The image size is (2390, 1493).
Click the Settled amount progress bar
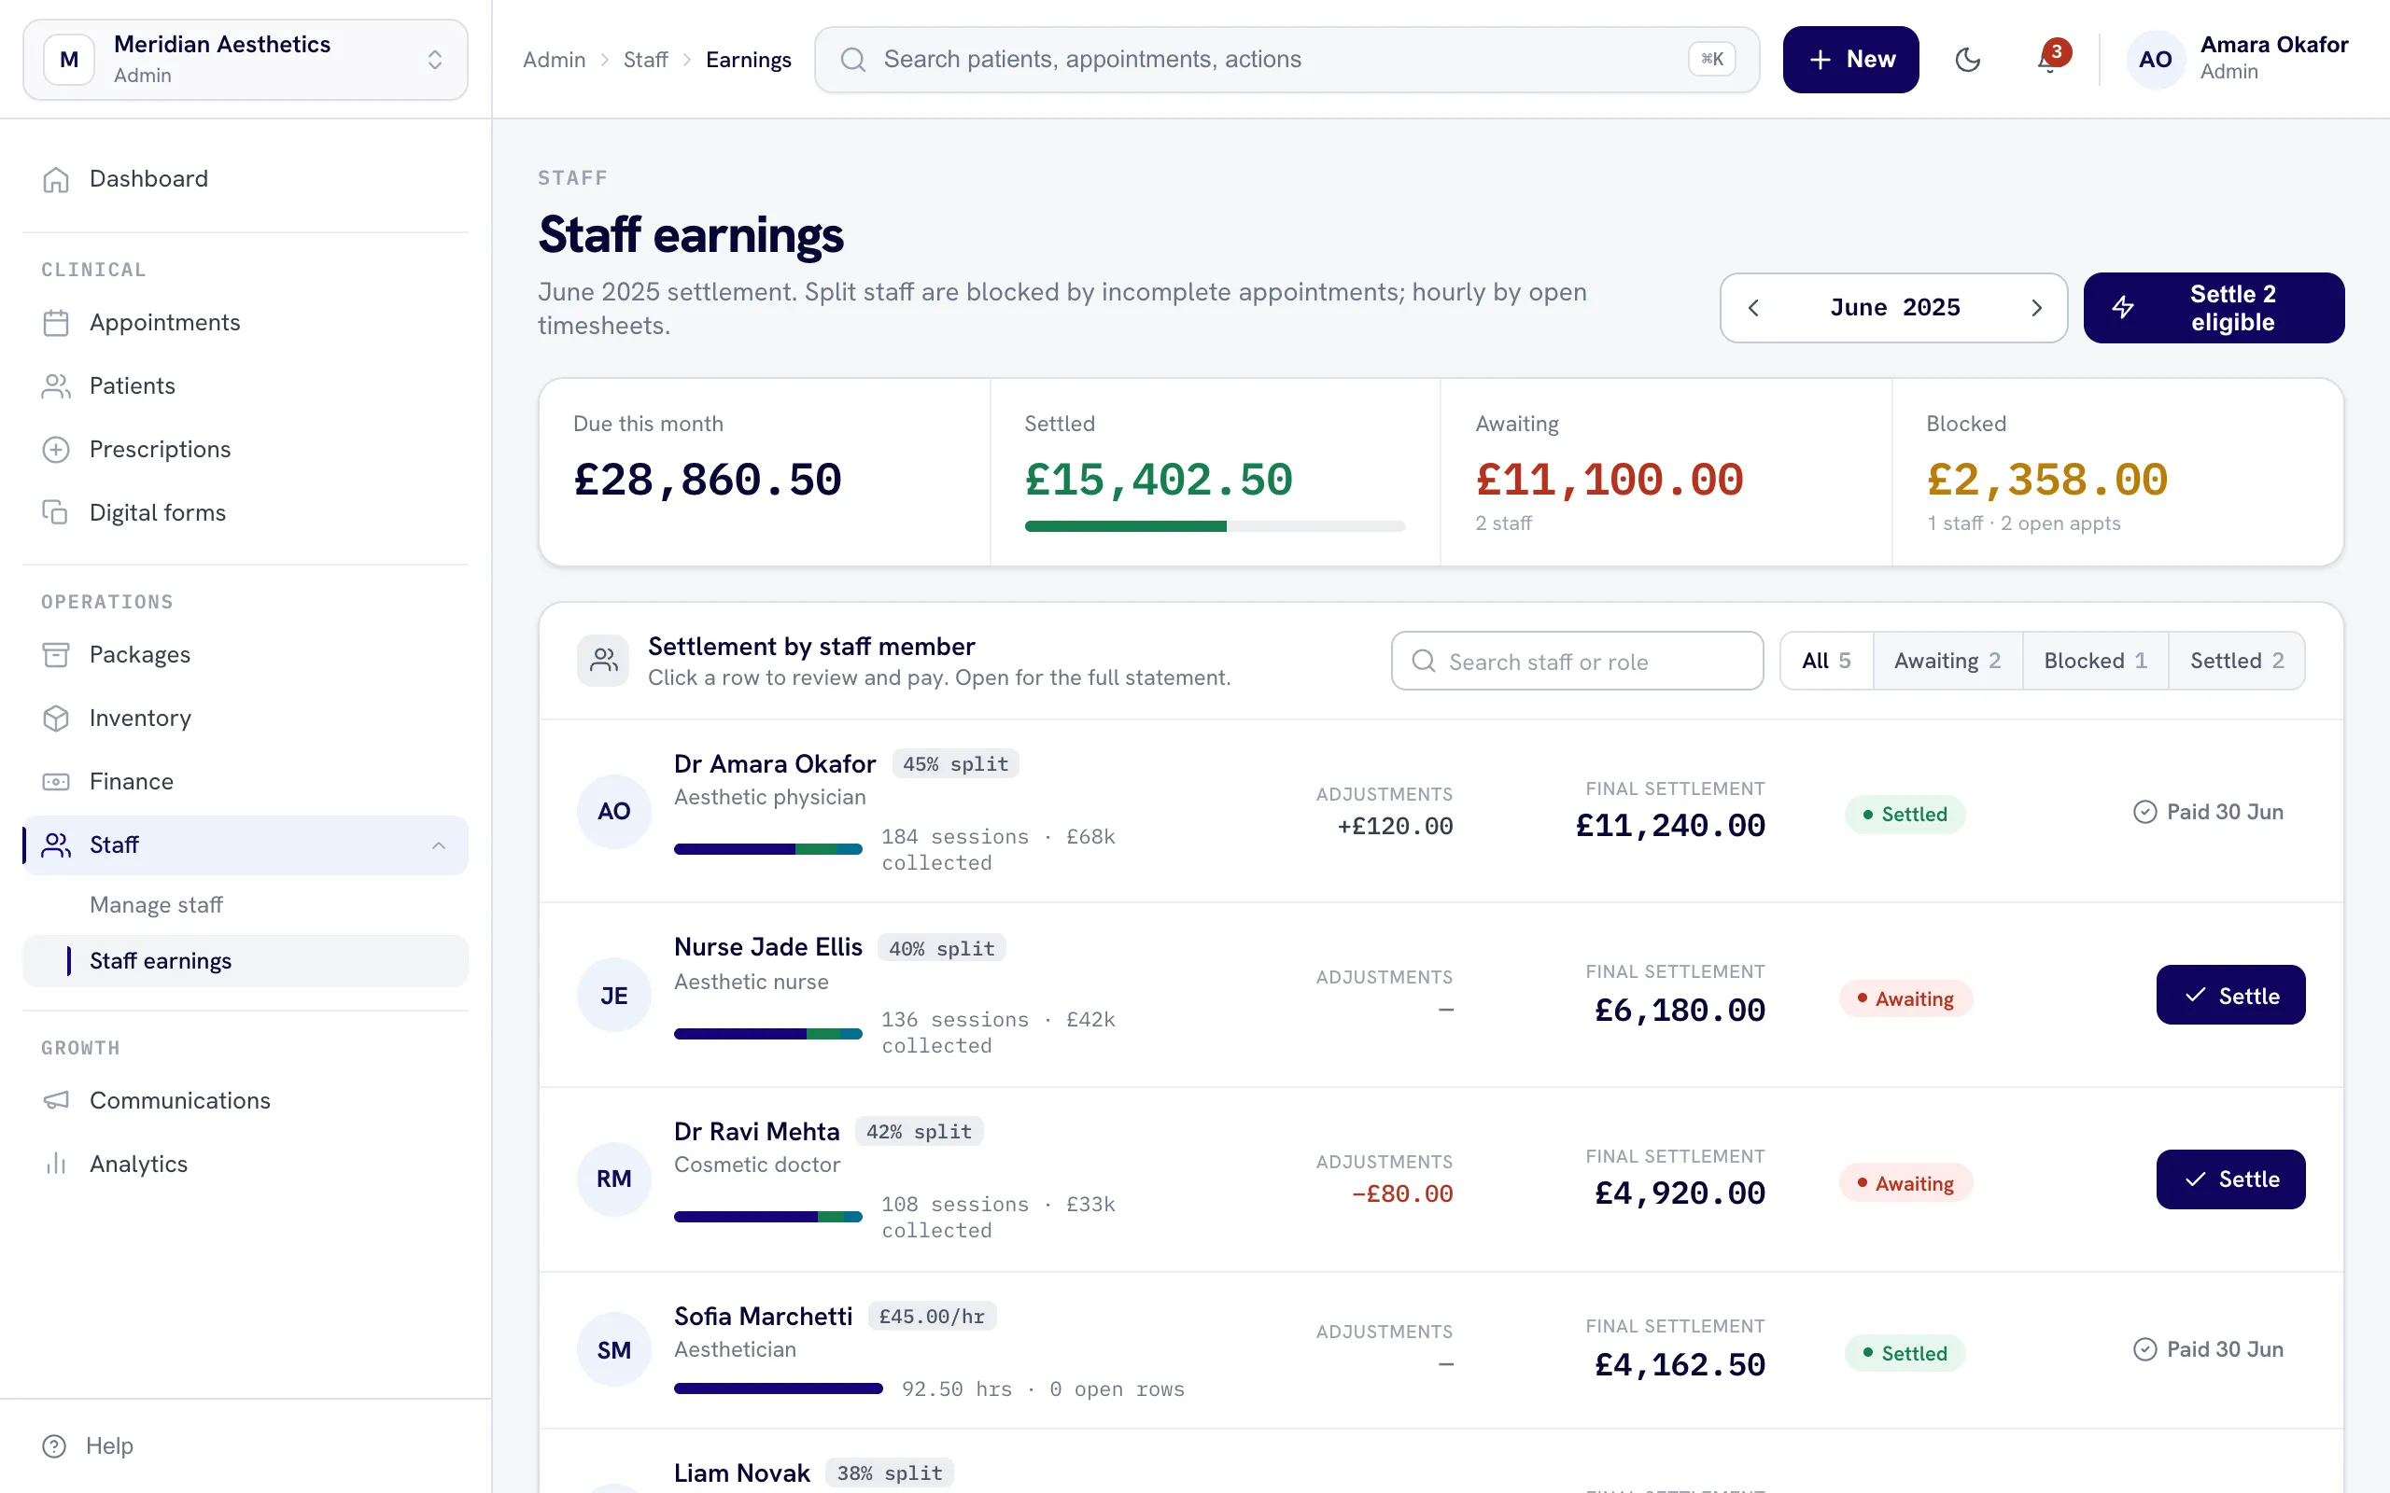tap(1215, 526)
